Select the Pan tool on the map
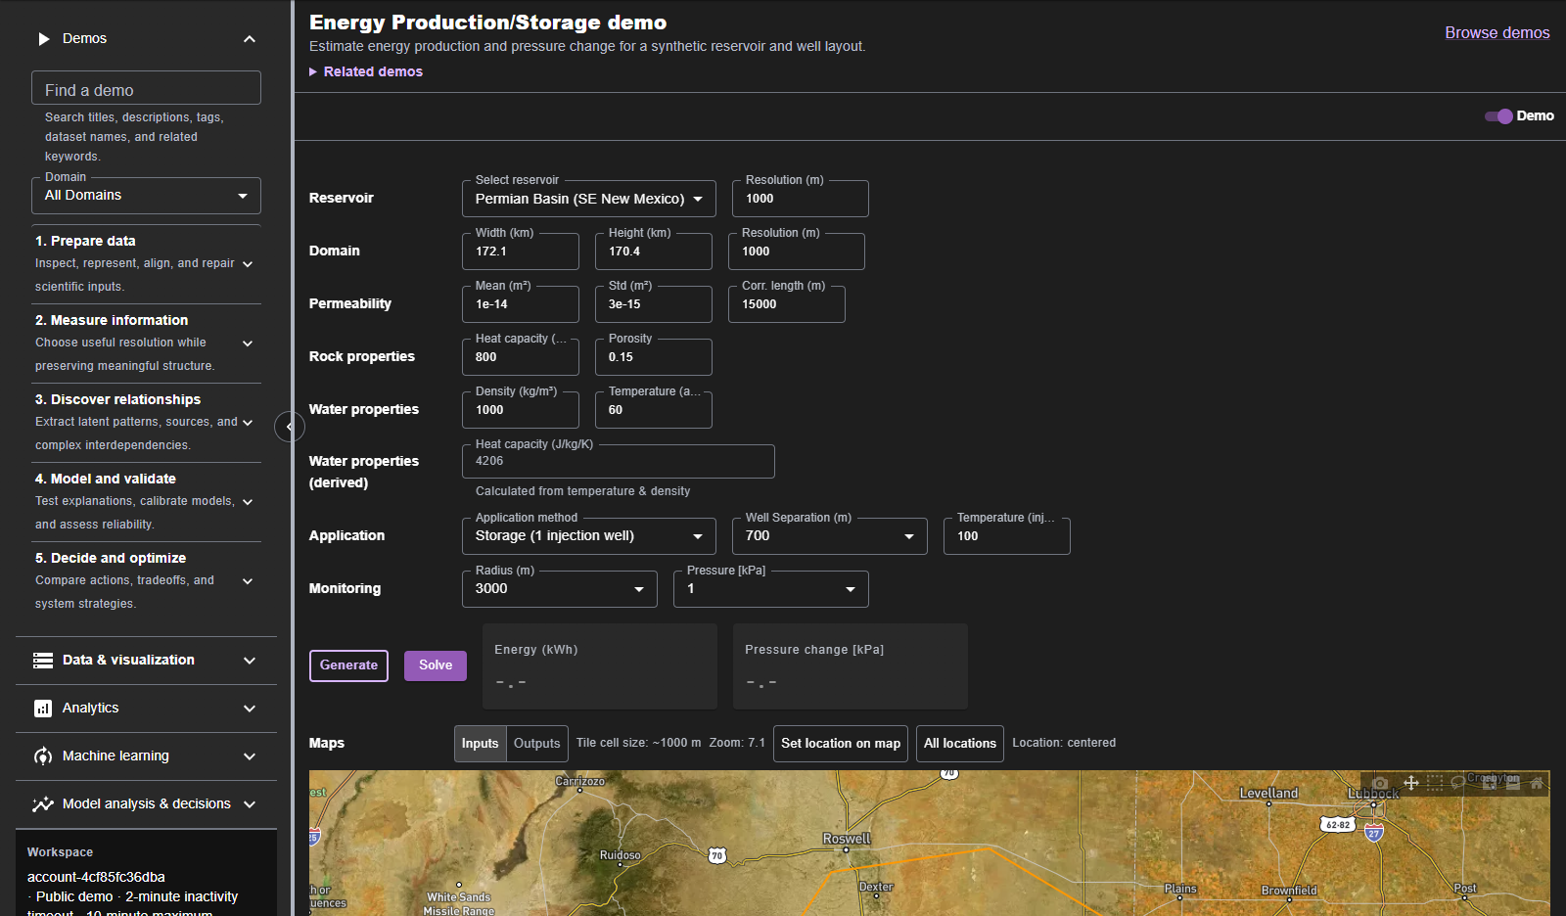This screenshot has height=916, width=1566. tap(1411, 783)
